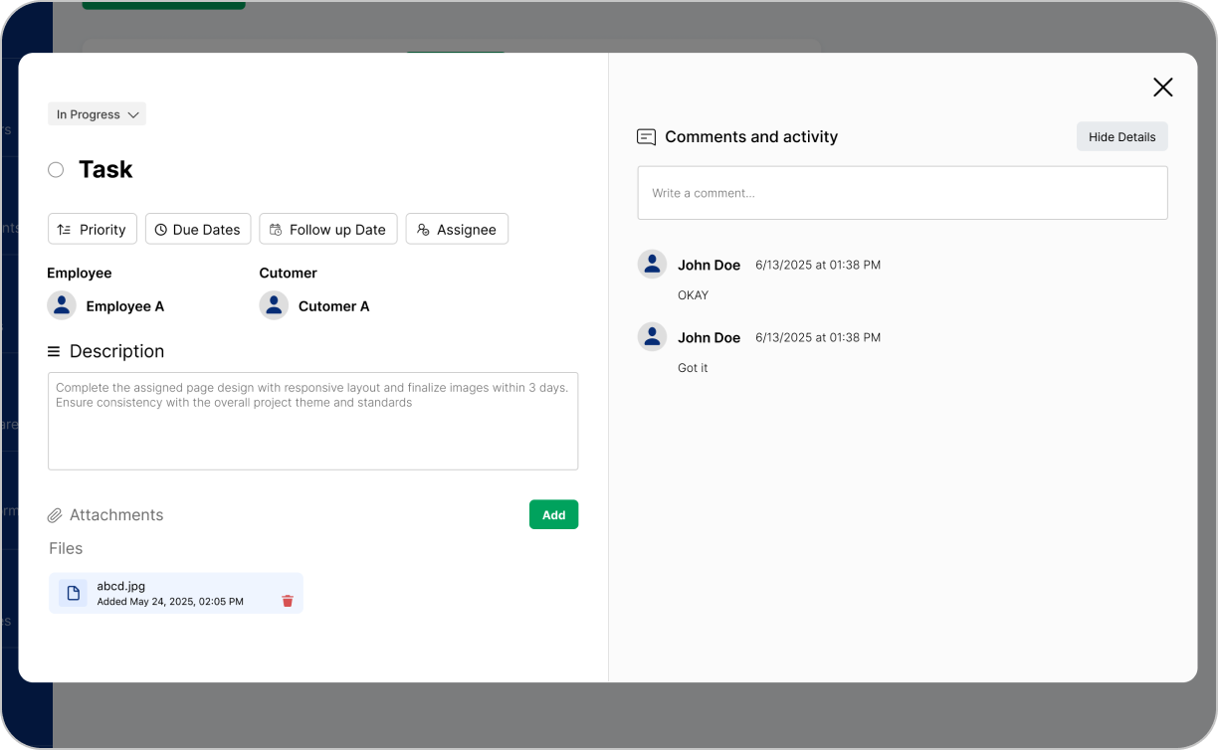
Task: Open the Due Dates picker
Action: click(198, 229)
